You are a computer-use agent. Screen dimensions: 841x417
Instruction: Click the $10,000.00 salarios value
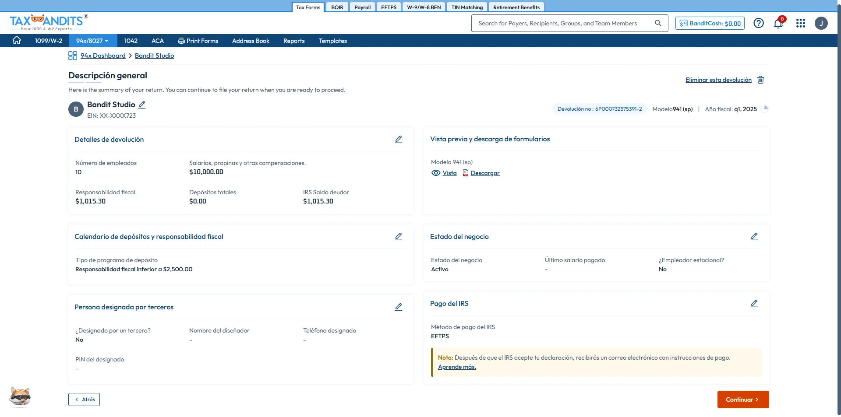pos(206,172)
